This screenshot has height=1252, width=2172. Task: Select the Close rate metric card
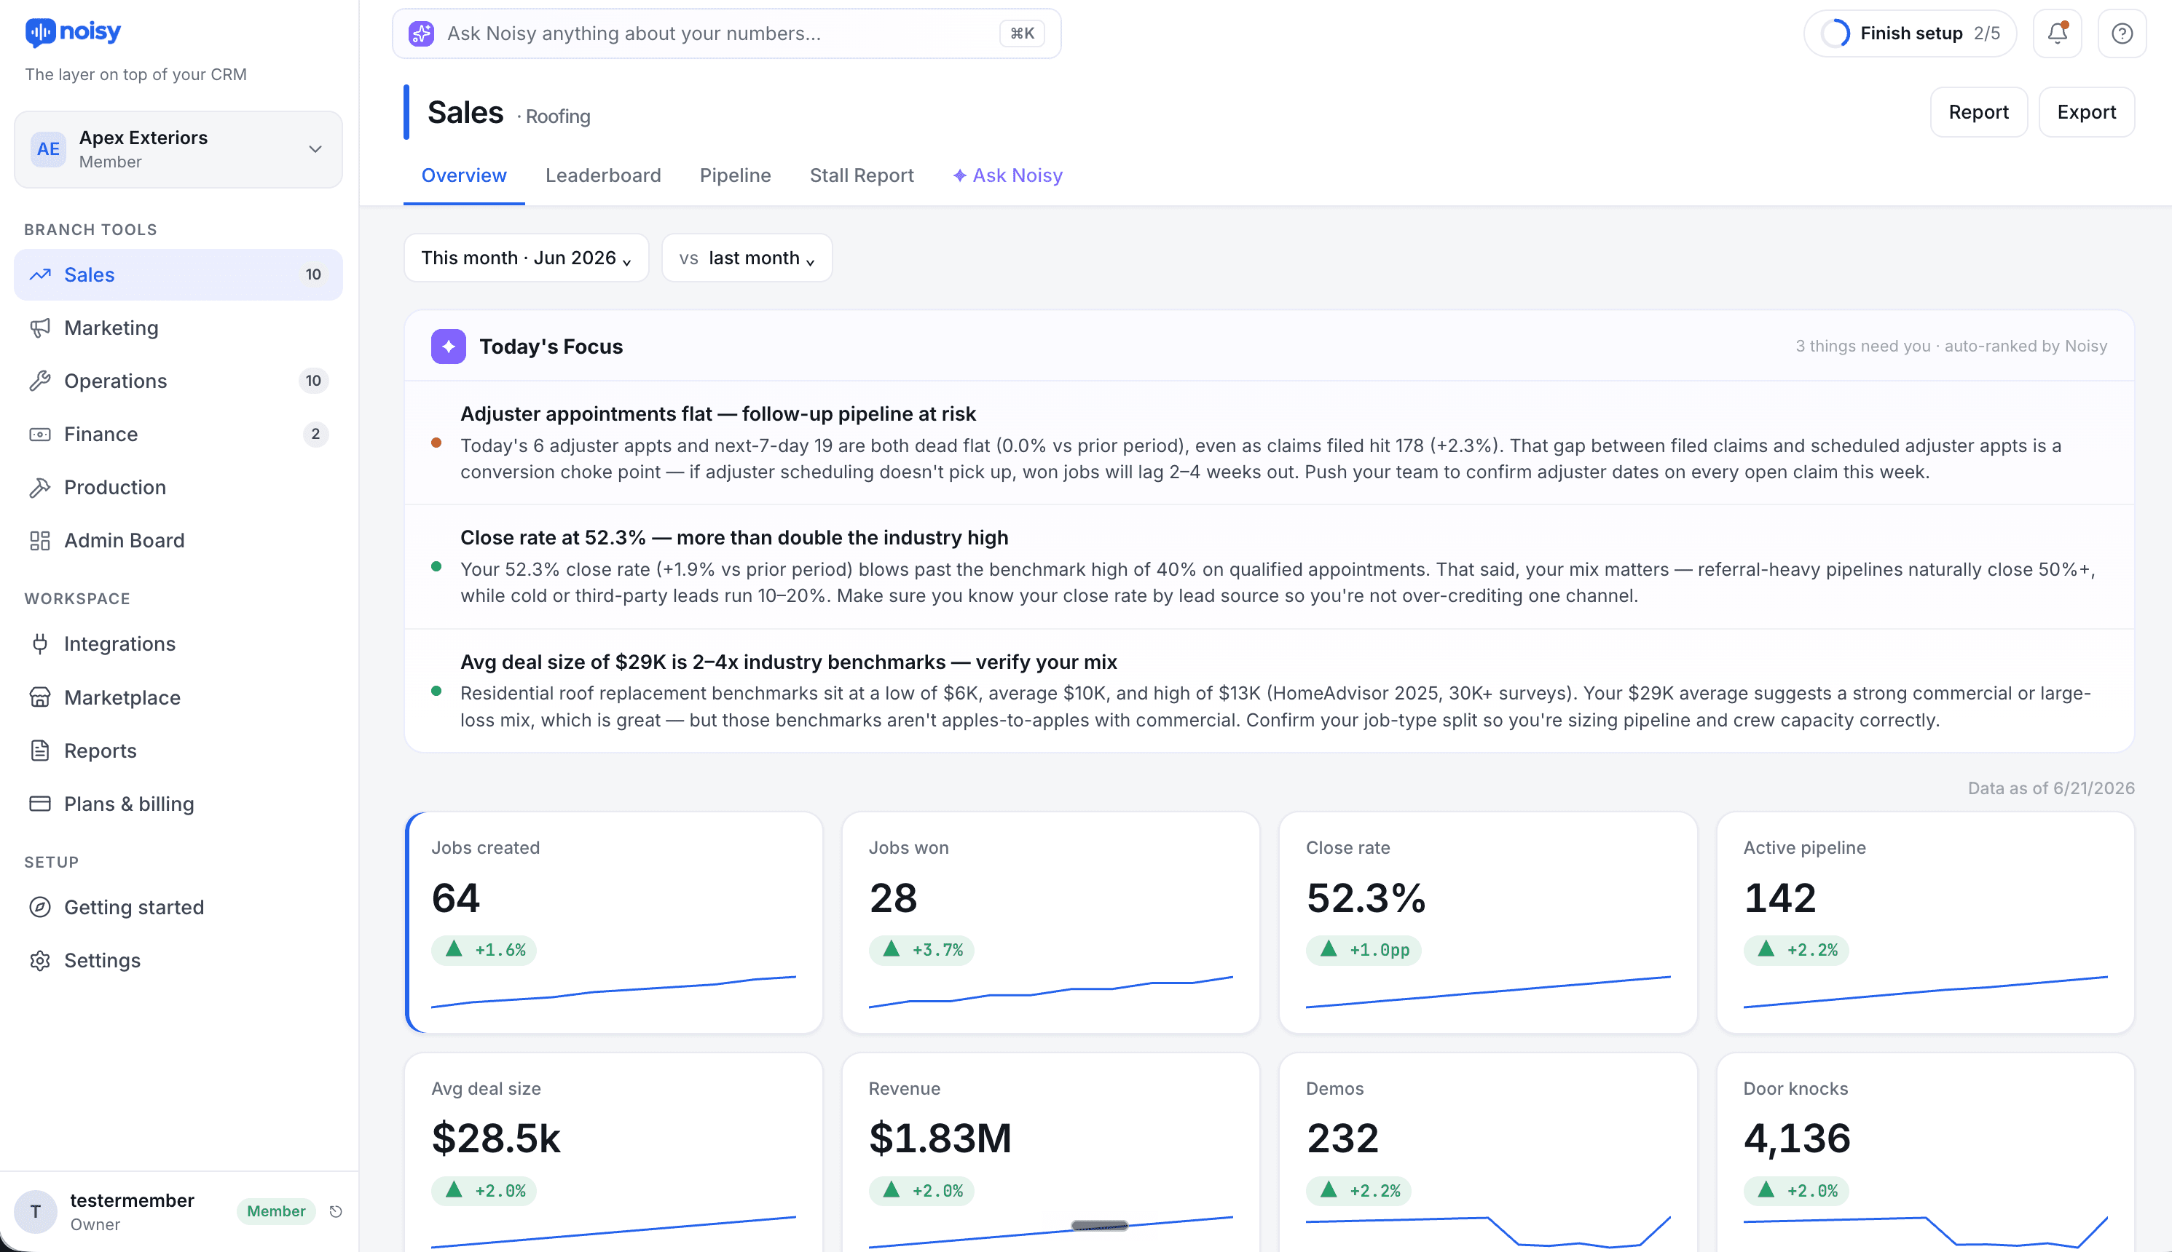(x=1487, y=923)
